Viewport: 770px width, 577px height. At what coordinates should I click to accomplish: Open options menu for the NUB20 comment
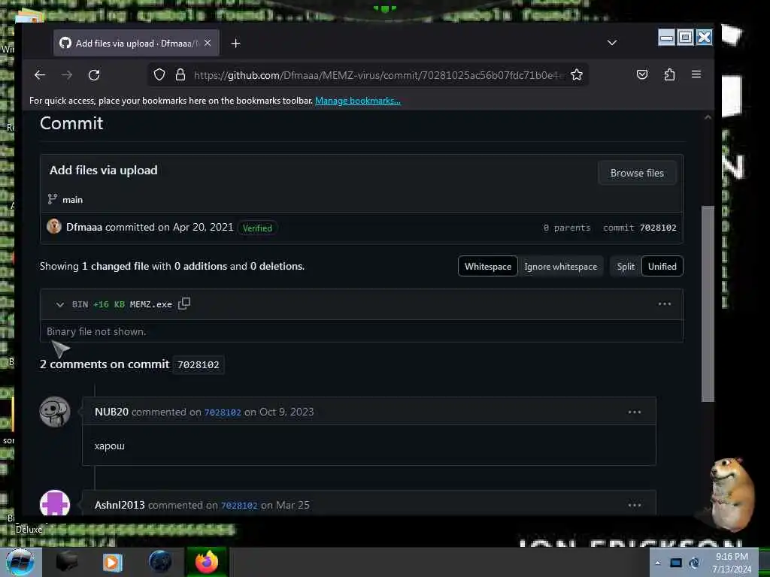[634, 412]
